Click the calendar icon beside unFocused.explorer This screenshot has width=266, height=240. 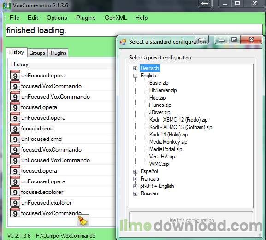[15, 203]
